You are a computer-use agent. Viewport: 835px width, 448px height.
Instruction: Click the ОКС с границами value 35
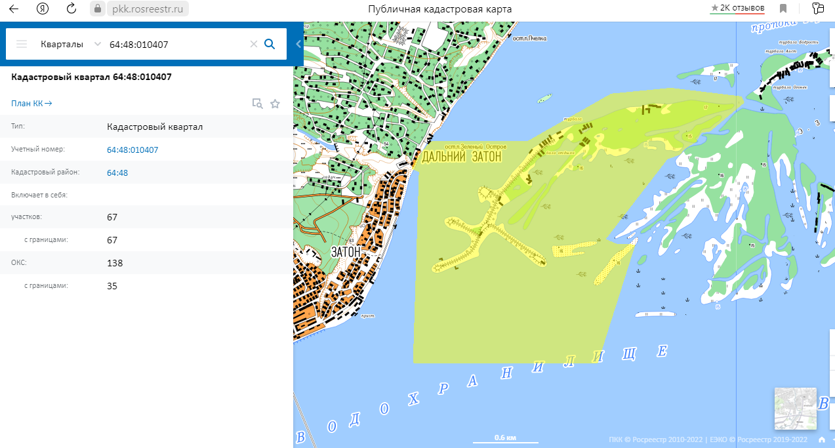coord(112,286)
